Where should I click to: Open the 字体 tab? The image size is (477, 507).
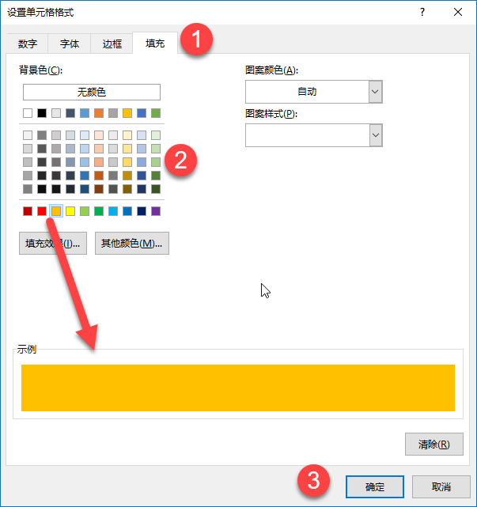coord(70,44)
